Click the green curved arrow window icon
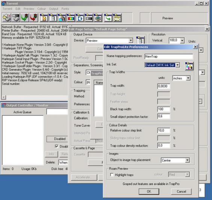The height and width of the screenshot is (200, 212). pos(108,18)
